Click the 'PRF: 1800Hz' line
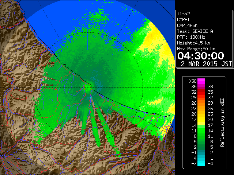 (x=191, y=37)
